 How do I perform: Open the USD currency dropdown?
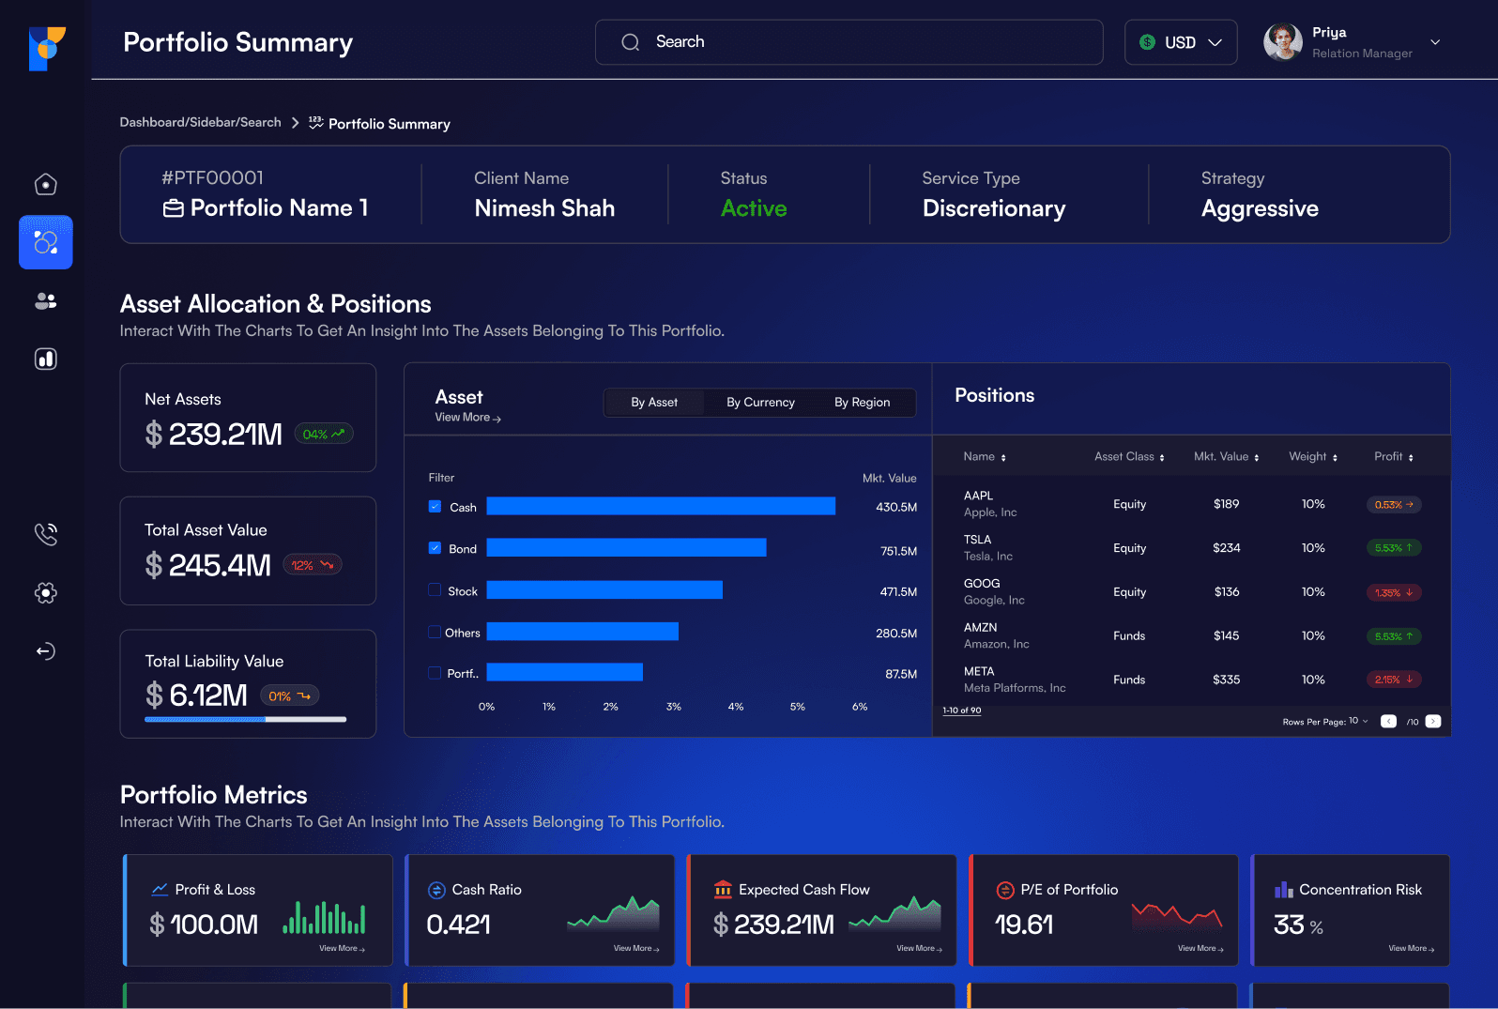click(1181, 42)
